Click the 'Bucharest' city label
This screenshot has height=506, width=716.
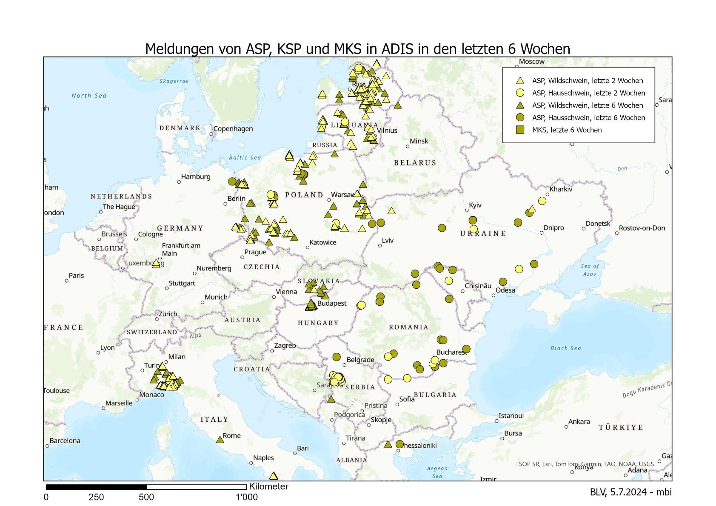point(452,352)
